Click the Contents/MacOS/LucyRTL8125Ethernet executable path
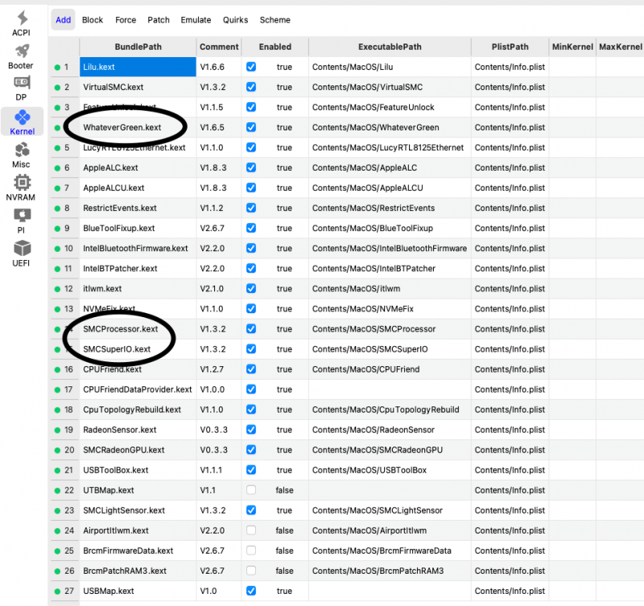This screenshot has height=606, width=644. (388, 147)
